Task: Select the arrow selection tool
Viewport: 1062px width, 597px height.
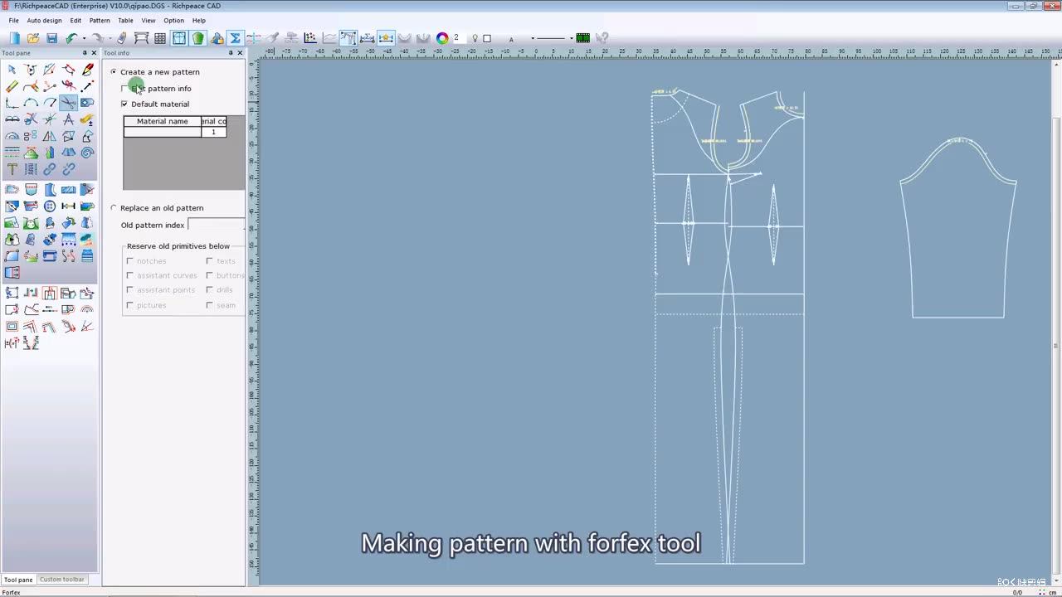Action: pos(11,70)
